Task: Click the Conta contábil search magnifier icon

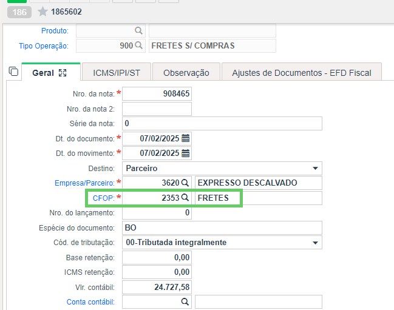Action: point(185,302)
